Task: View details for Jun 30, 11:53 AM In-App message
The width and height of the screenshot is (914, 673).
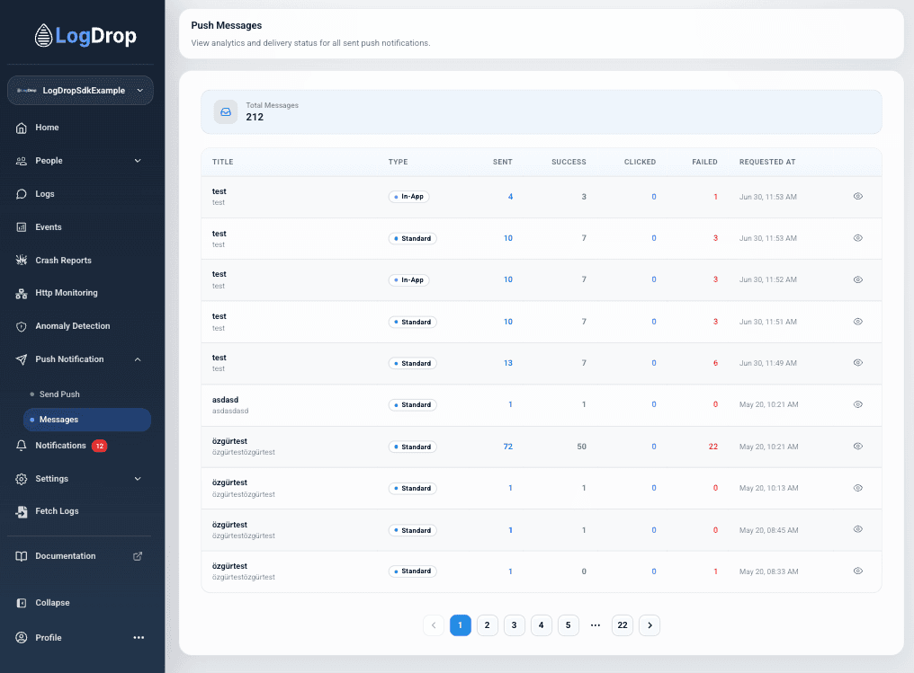Action: point(858,196)
